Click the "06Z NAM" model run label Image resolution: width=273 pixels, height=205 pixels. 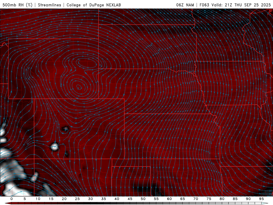[185, 5]
